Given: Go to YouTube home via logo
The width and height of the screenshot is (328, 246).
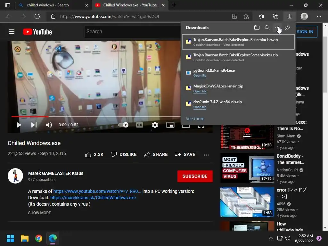Looking at the screenshot, I should click(x=37, y=32).
